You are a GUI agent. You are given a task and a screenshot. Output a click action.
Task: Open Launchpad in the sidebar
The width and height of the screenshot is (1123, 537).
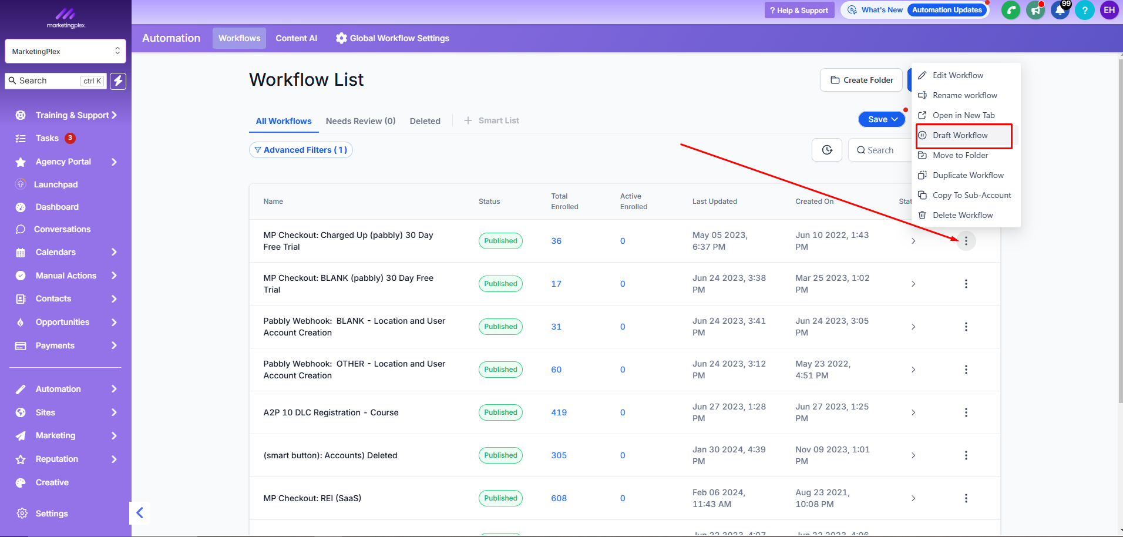pyautogui.click(x=55, y=184)
